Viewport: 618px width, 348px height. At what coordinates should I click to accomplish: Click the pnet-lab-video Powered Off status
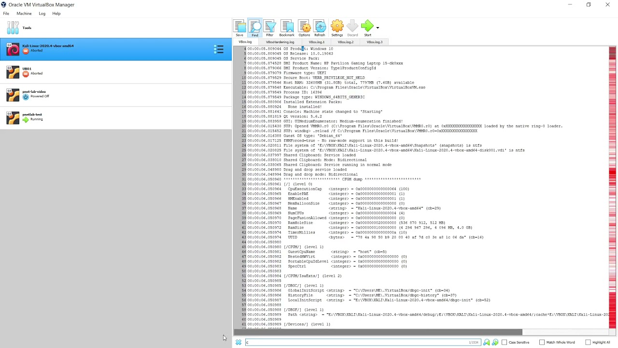40,96
